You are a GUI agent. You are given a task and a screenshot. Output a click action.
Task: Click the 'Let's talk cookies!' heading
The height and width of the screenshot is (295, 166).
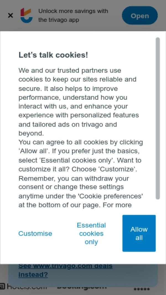pos(53,55)
